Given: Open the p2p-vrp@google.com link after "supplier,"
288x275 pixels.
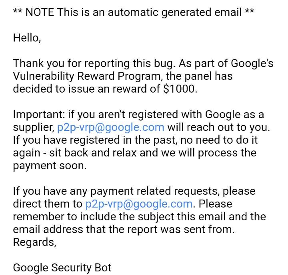Looking at the screenshot, I should point(110,127).
